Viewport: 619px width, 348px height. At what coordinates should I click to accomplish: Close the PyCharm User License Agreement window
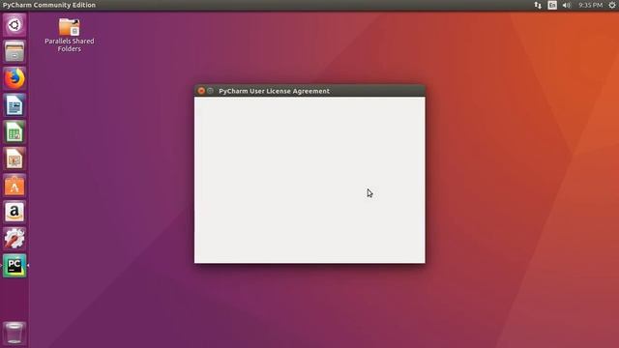coord(201,91)
